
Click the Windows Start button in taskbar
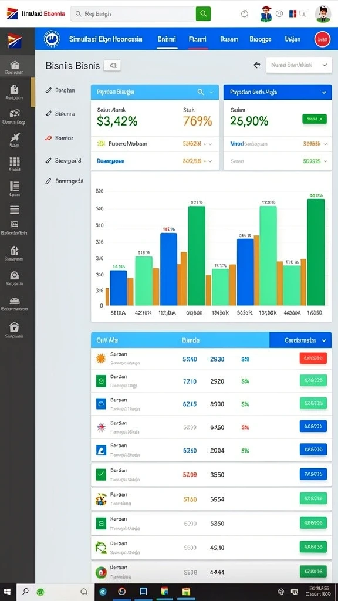click(8, 592)
